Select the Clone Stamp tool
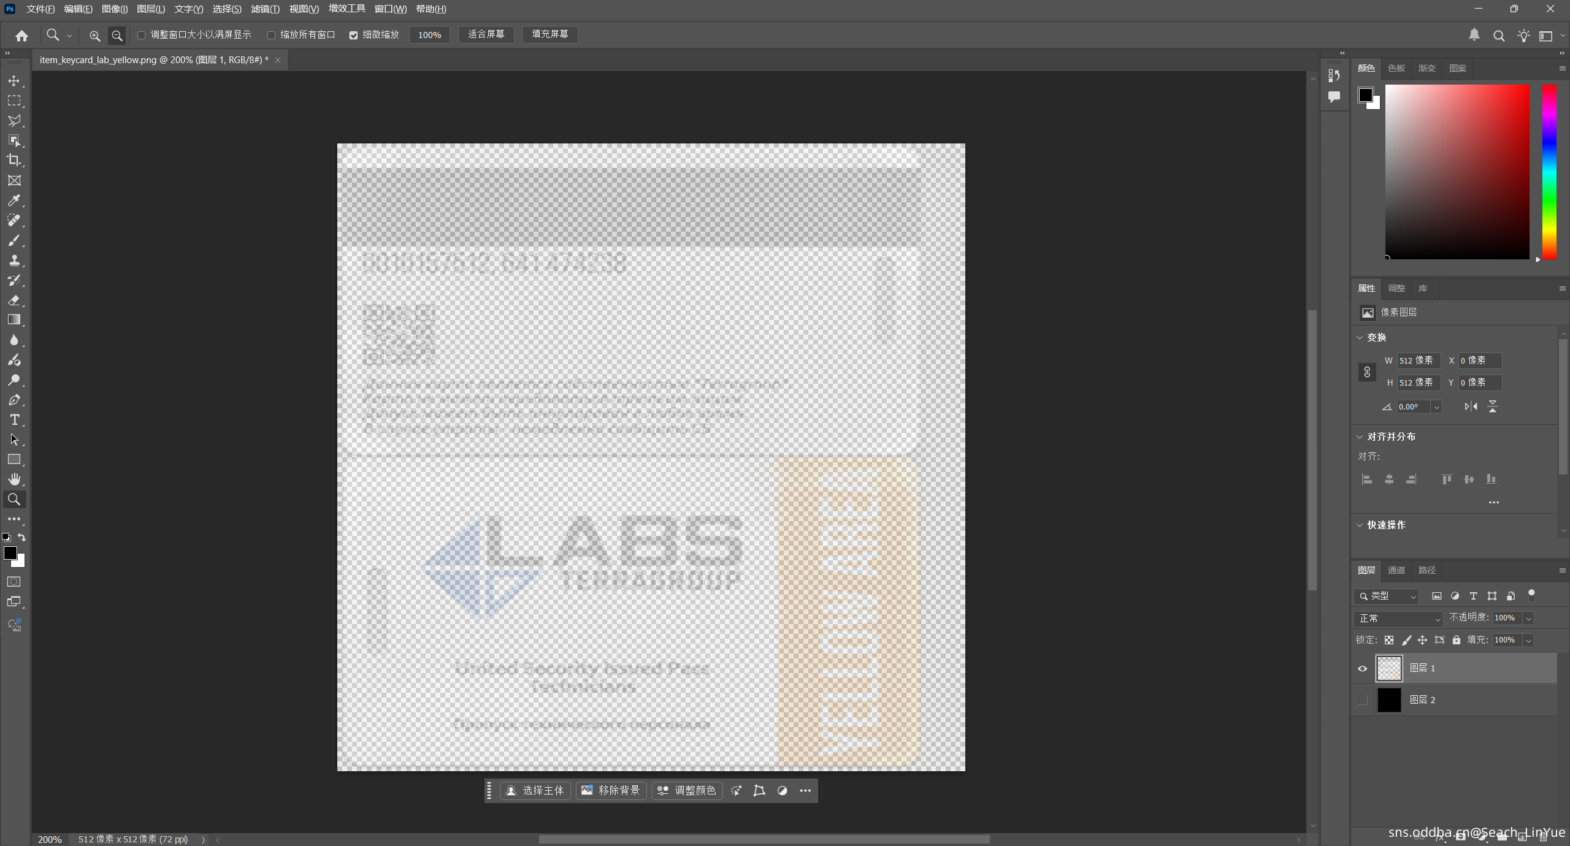Image resolution: width=1570 pixels, height=846 pixels. point(14,260)
